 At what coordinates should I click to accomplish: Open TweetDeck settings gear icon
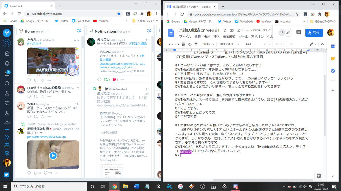click(x=7, y=153)
